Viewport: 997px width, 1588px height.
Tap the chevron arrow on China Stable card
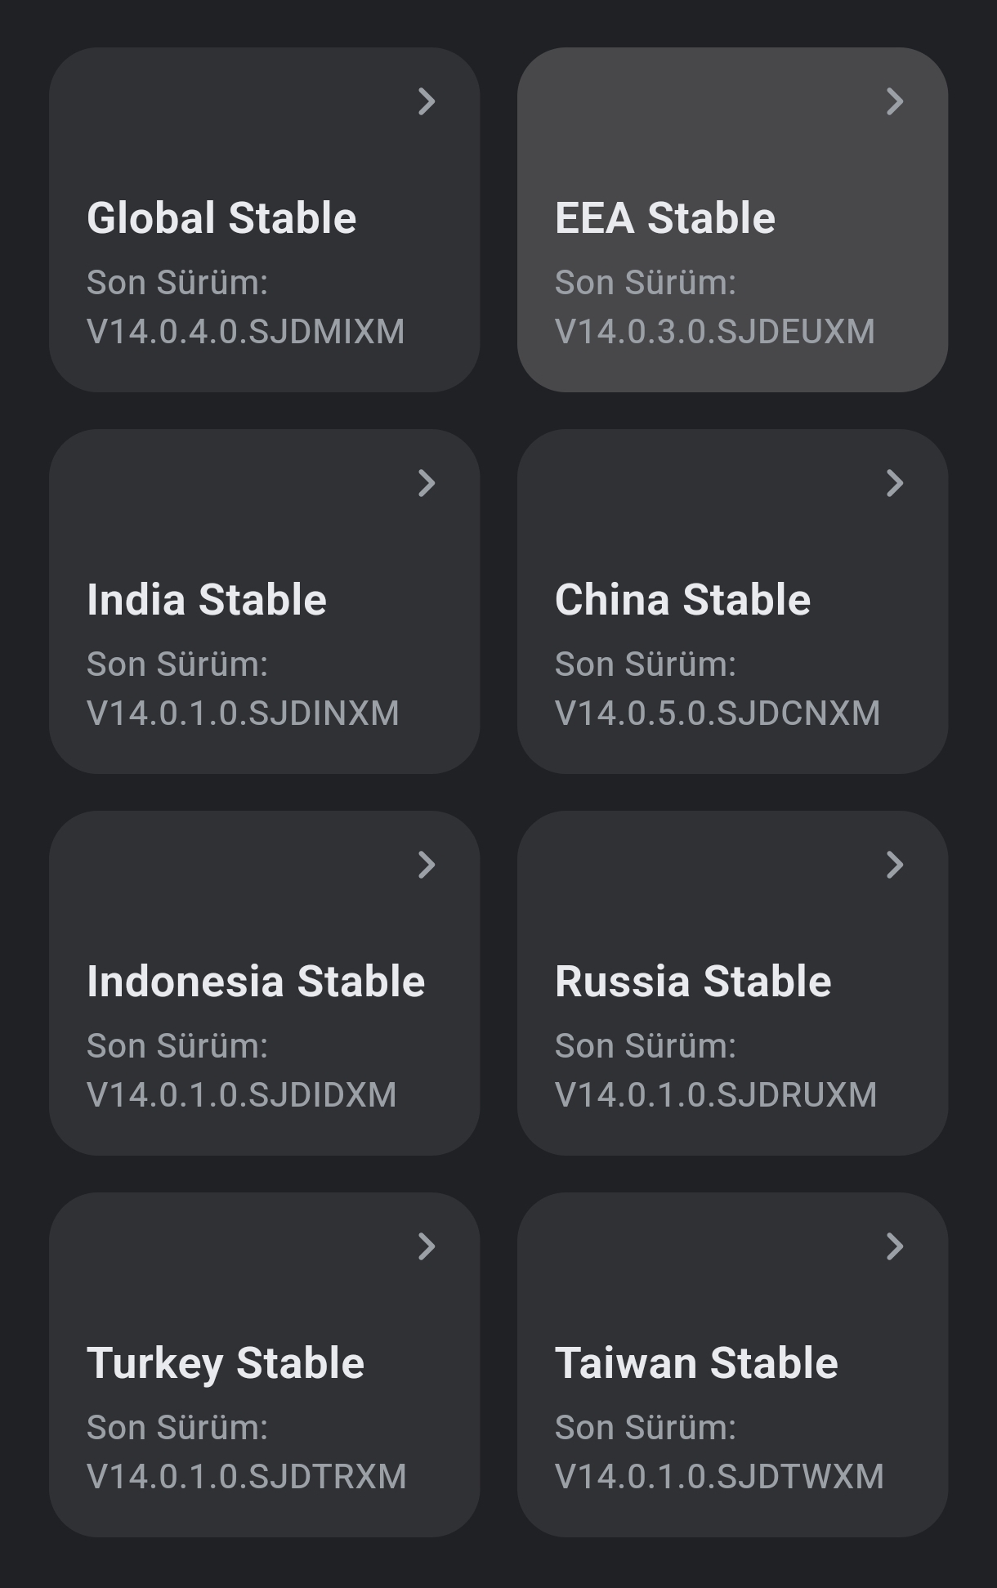[895, 483]
